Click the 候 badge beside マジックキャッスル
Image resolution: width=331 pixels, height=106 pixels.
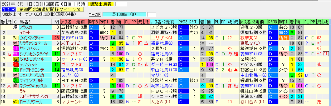tap(16, 86)
